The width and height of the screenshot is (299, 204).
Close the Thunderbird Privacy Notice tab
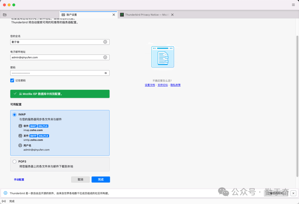[172, 15]
